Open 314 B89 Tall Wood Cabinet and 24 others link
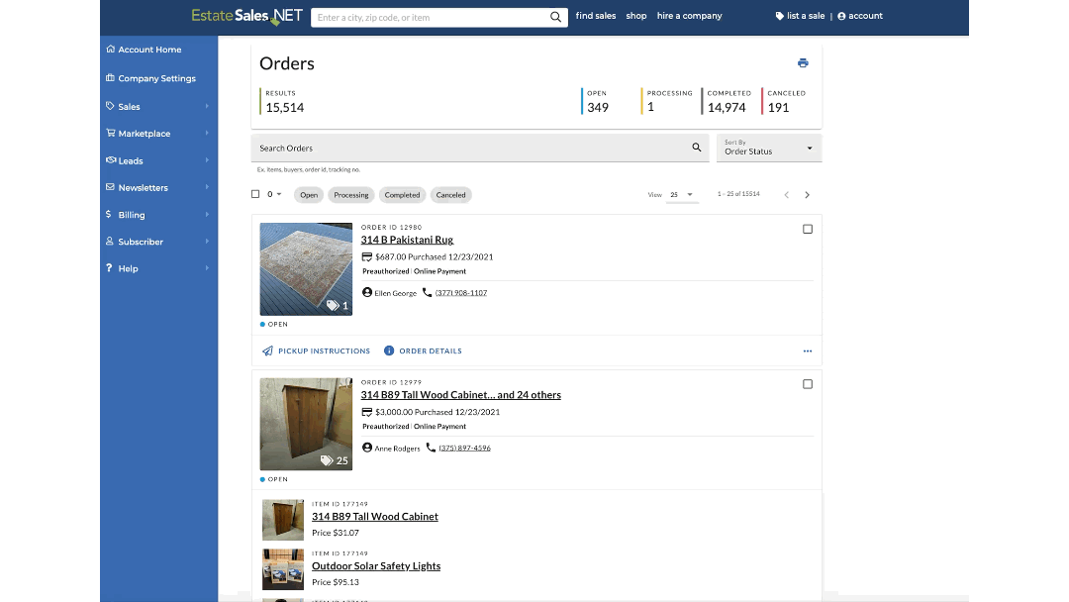Screen dimensions: 1069x602 (461, 395)
